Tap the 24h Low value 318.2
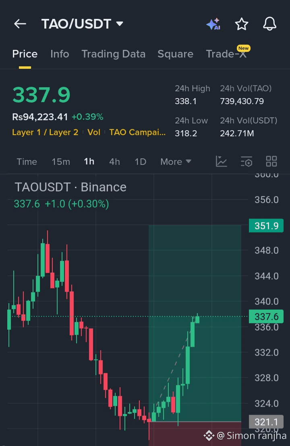Screen dimensions: 290x446 pos(186,134)
